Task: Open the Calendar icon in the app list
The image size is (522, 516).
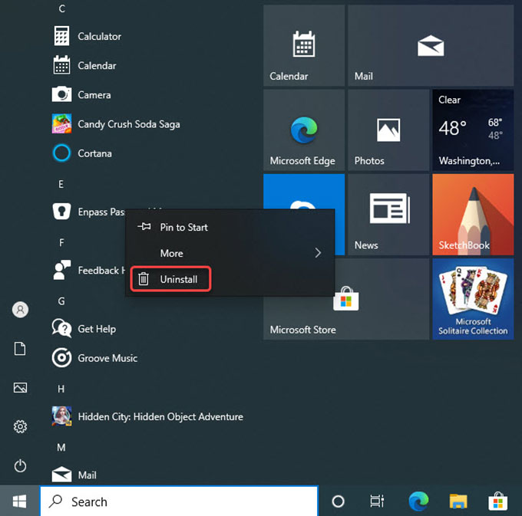Action: click(61, 65)
